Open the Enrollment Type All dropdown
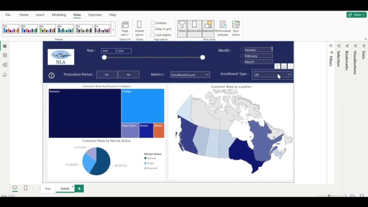 pyautogui.click(x=272, y=75)
